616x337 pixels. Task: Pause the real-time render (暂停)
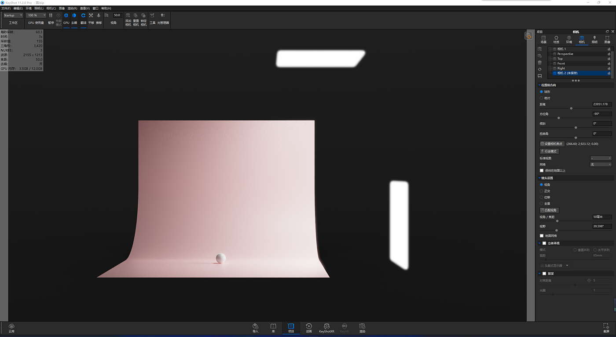(x=51, y=18)
